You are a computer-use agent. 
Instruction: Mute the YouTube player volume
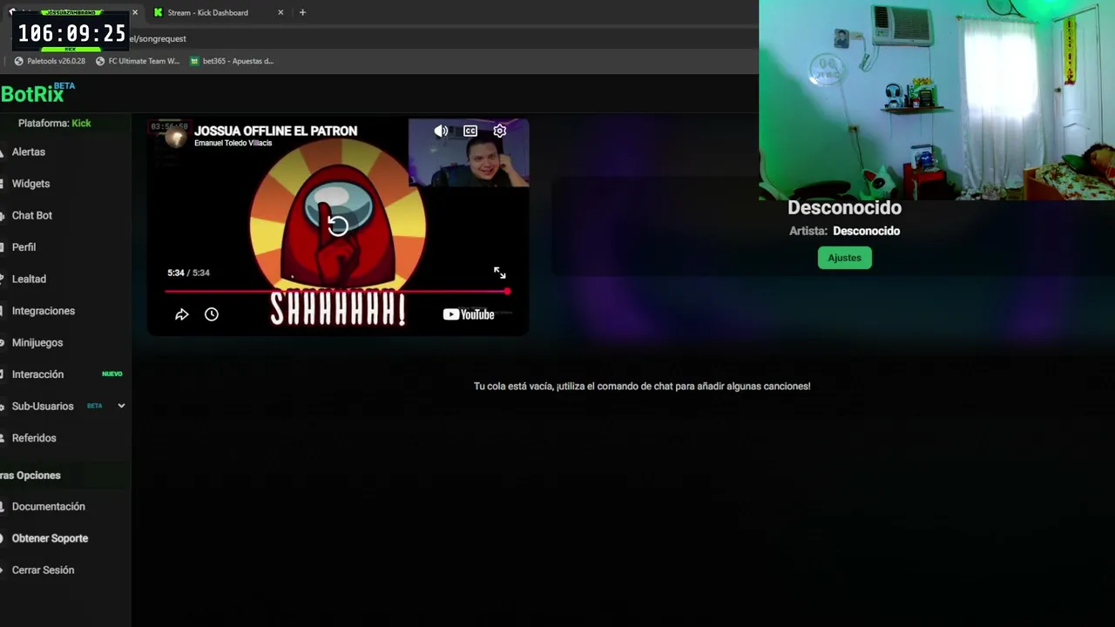pyautogui.click(x=441, y=131)
